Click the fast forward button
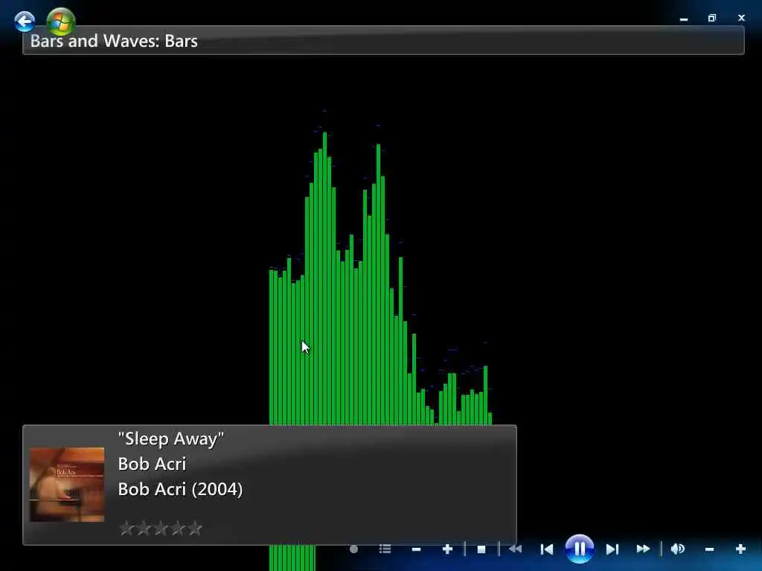Image resolution: width=762 pixels, height=571 pixels. pos(643,549)
